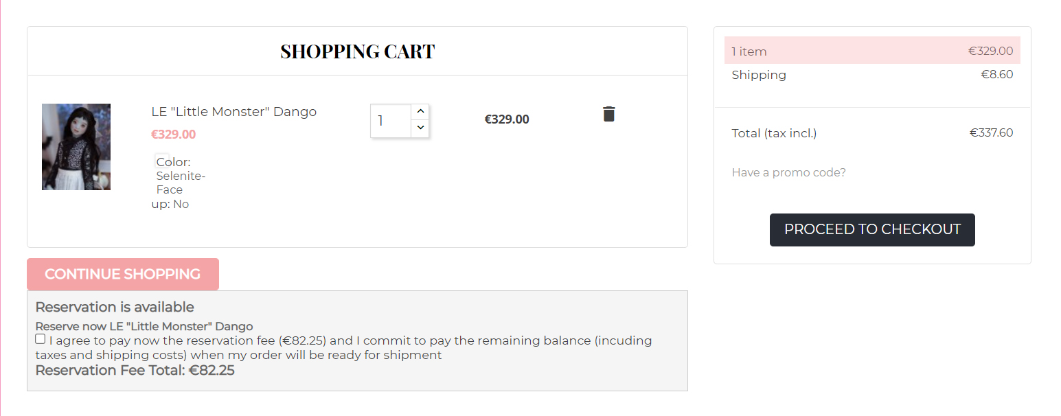Click the doll product thumbnail image

(76, 147)
